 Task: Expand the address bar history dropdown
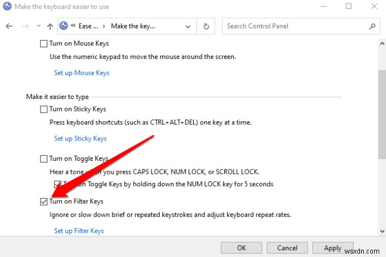188,26
